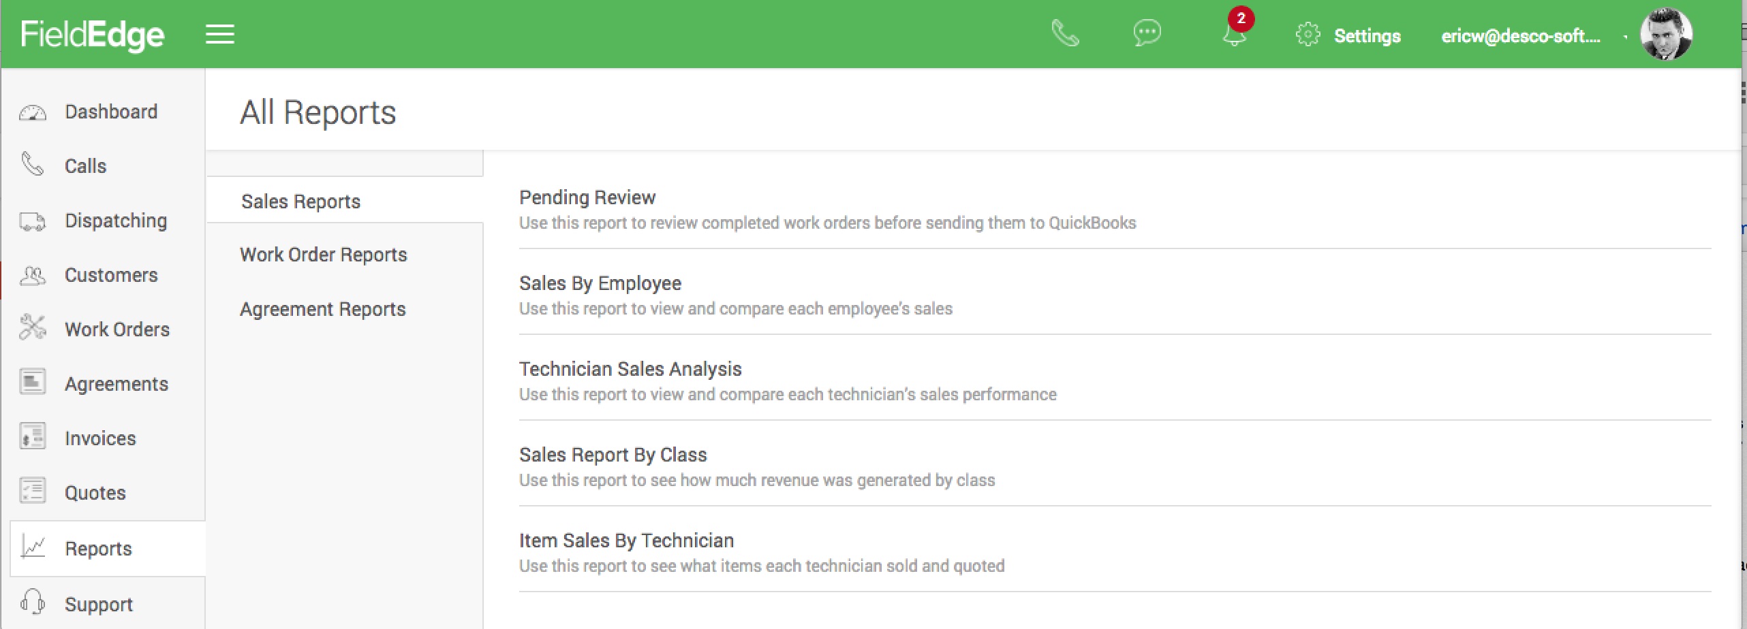The width and height of the screenshot is (1747, 629).
Task: Expand the user account dropdown arrow
Action: click(1625, 37)
